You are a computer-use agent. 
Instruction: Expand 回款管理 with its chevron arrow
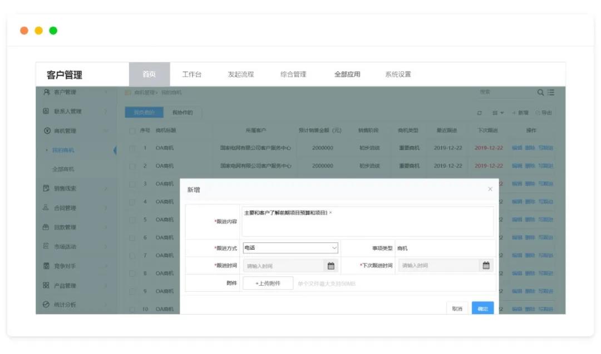106,227
